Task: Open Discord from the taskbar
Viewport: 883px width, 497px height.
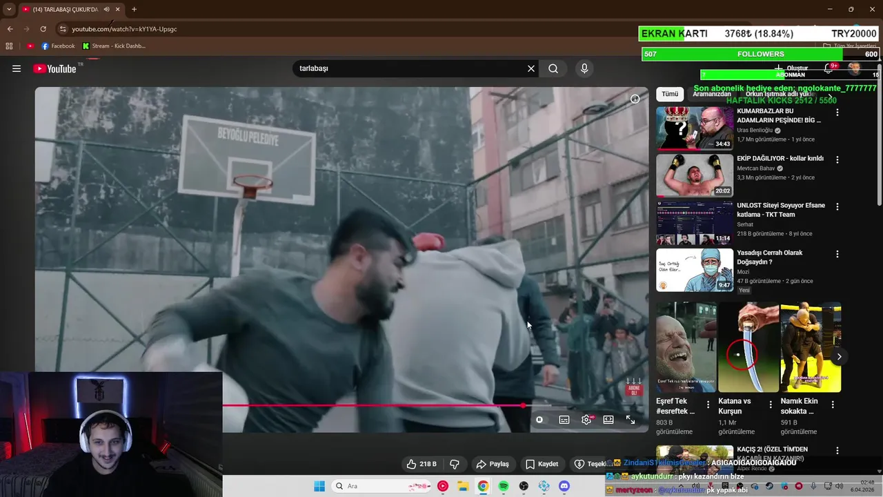Action: coord(564,486)
